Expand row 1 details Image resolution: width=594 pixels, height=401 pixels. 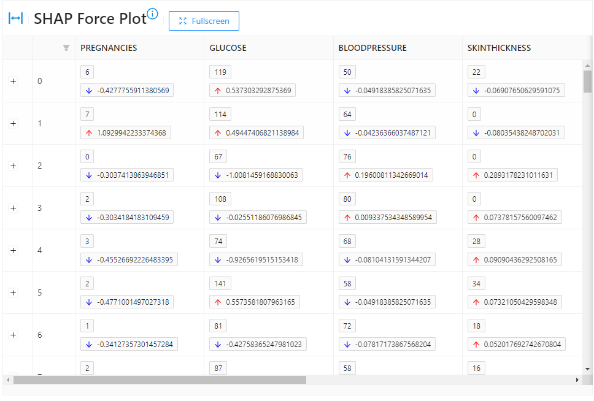click(x=13, y=123)
